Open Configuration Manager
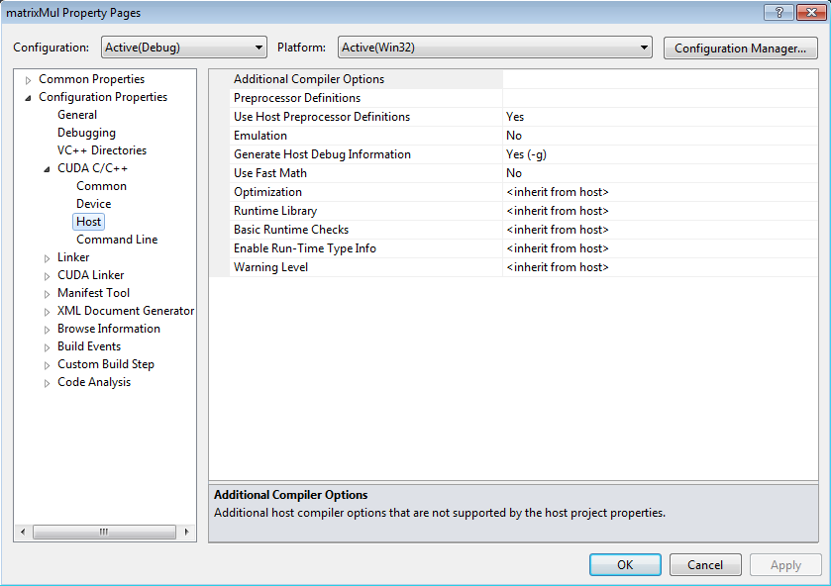Viewport: 831px width, 586px height. [x=739, y=48]
